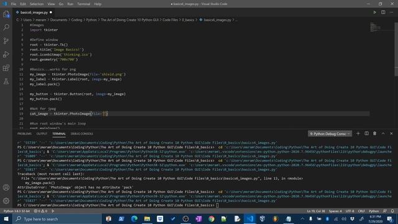This screenshot has width=398, height=224.
Task: Open the Manage settings gear
Action: coord(6,201)
